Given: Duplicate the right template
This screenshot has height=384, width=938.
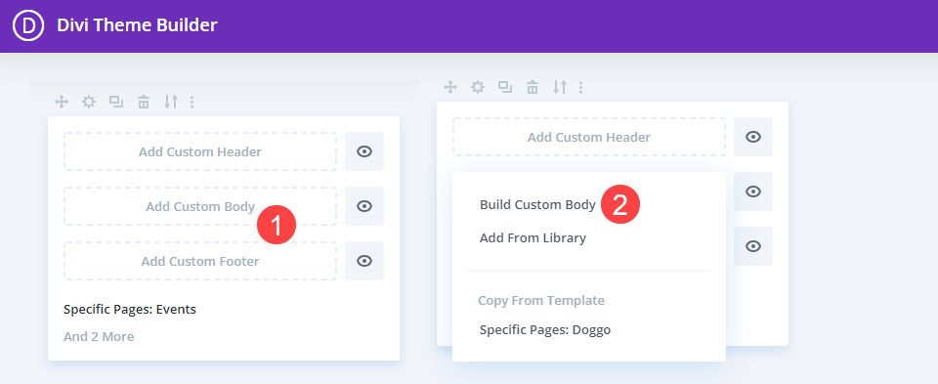Looking at the screenshot, I should pyautogui.click(x=505, y=87).
